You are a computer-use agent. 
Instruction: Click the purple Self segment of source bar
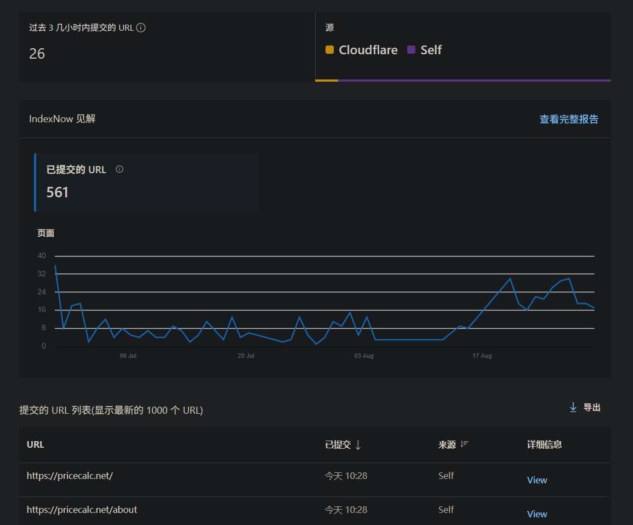[x=475, y=81]
